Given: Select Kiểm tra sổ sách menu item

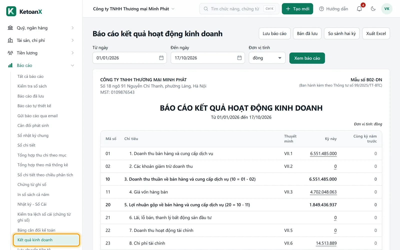Looking at the screenshot, I should point(32,86).
